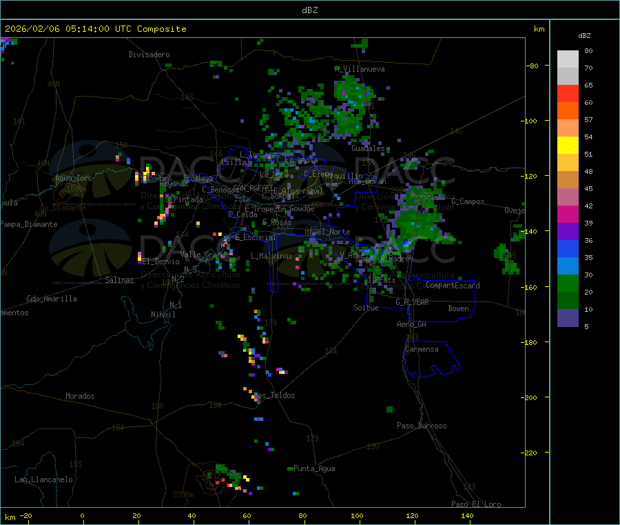
Task: Click the timestamp '2026/02/06 05:14:00 UTC Composite'
Action: pyautogui.click(x=95, y=29)
